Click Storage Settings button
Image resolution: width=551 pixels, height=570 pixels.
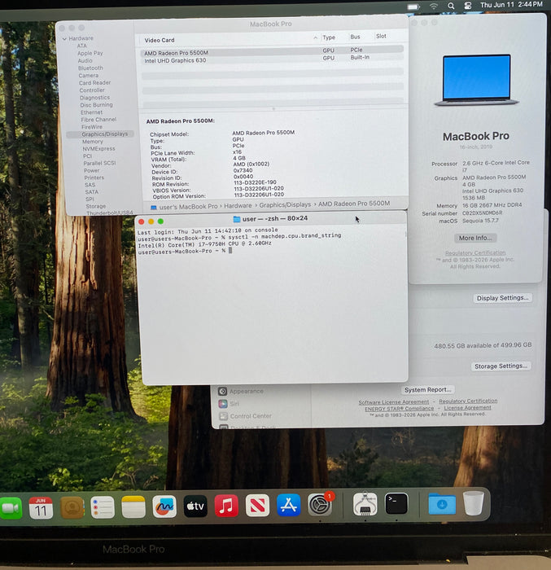(x=501, y=366)
